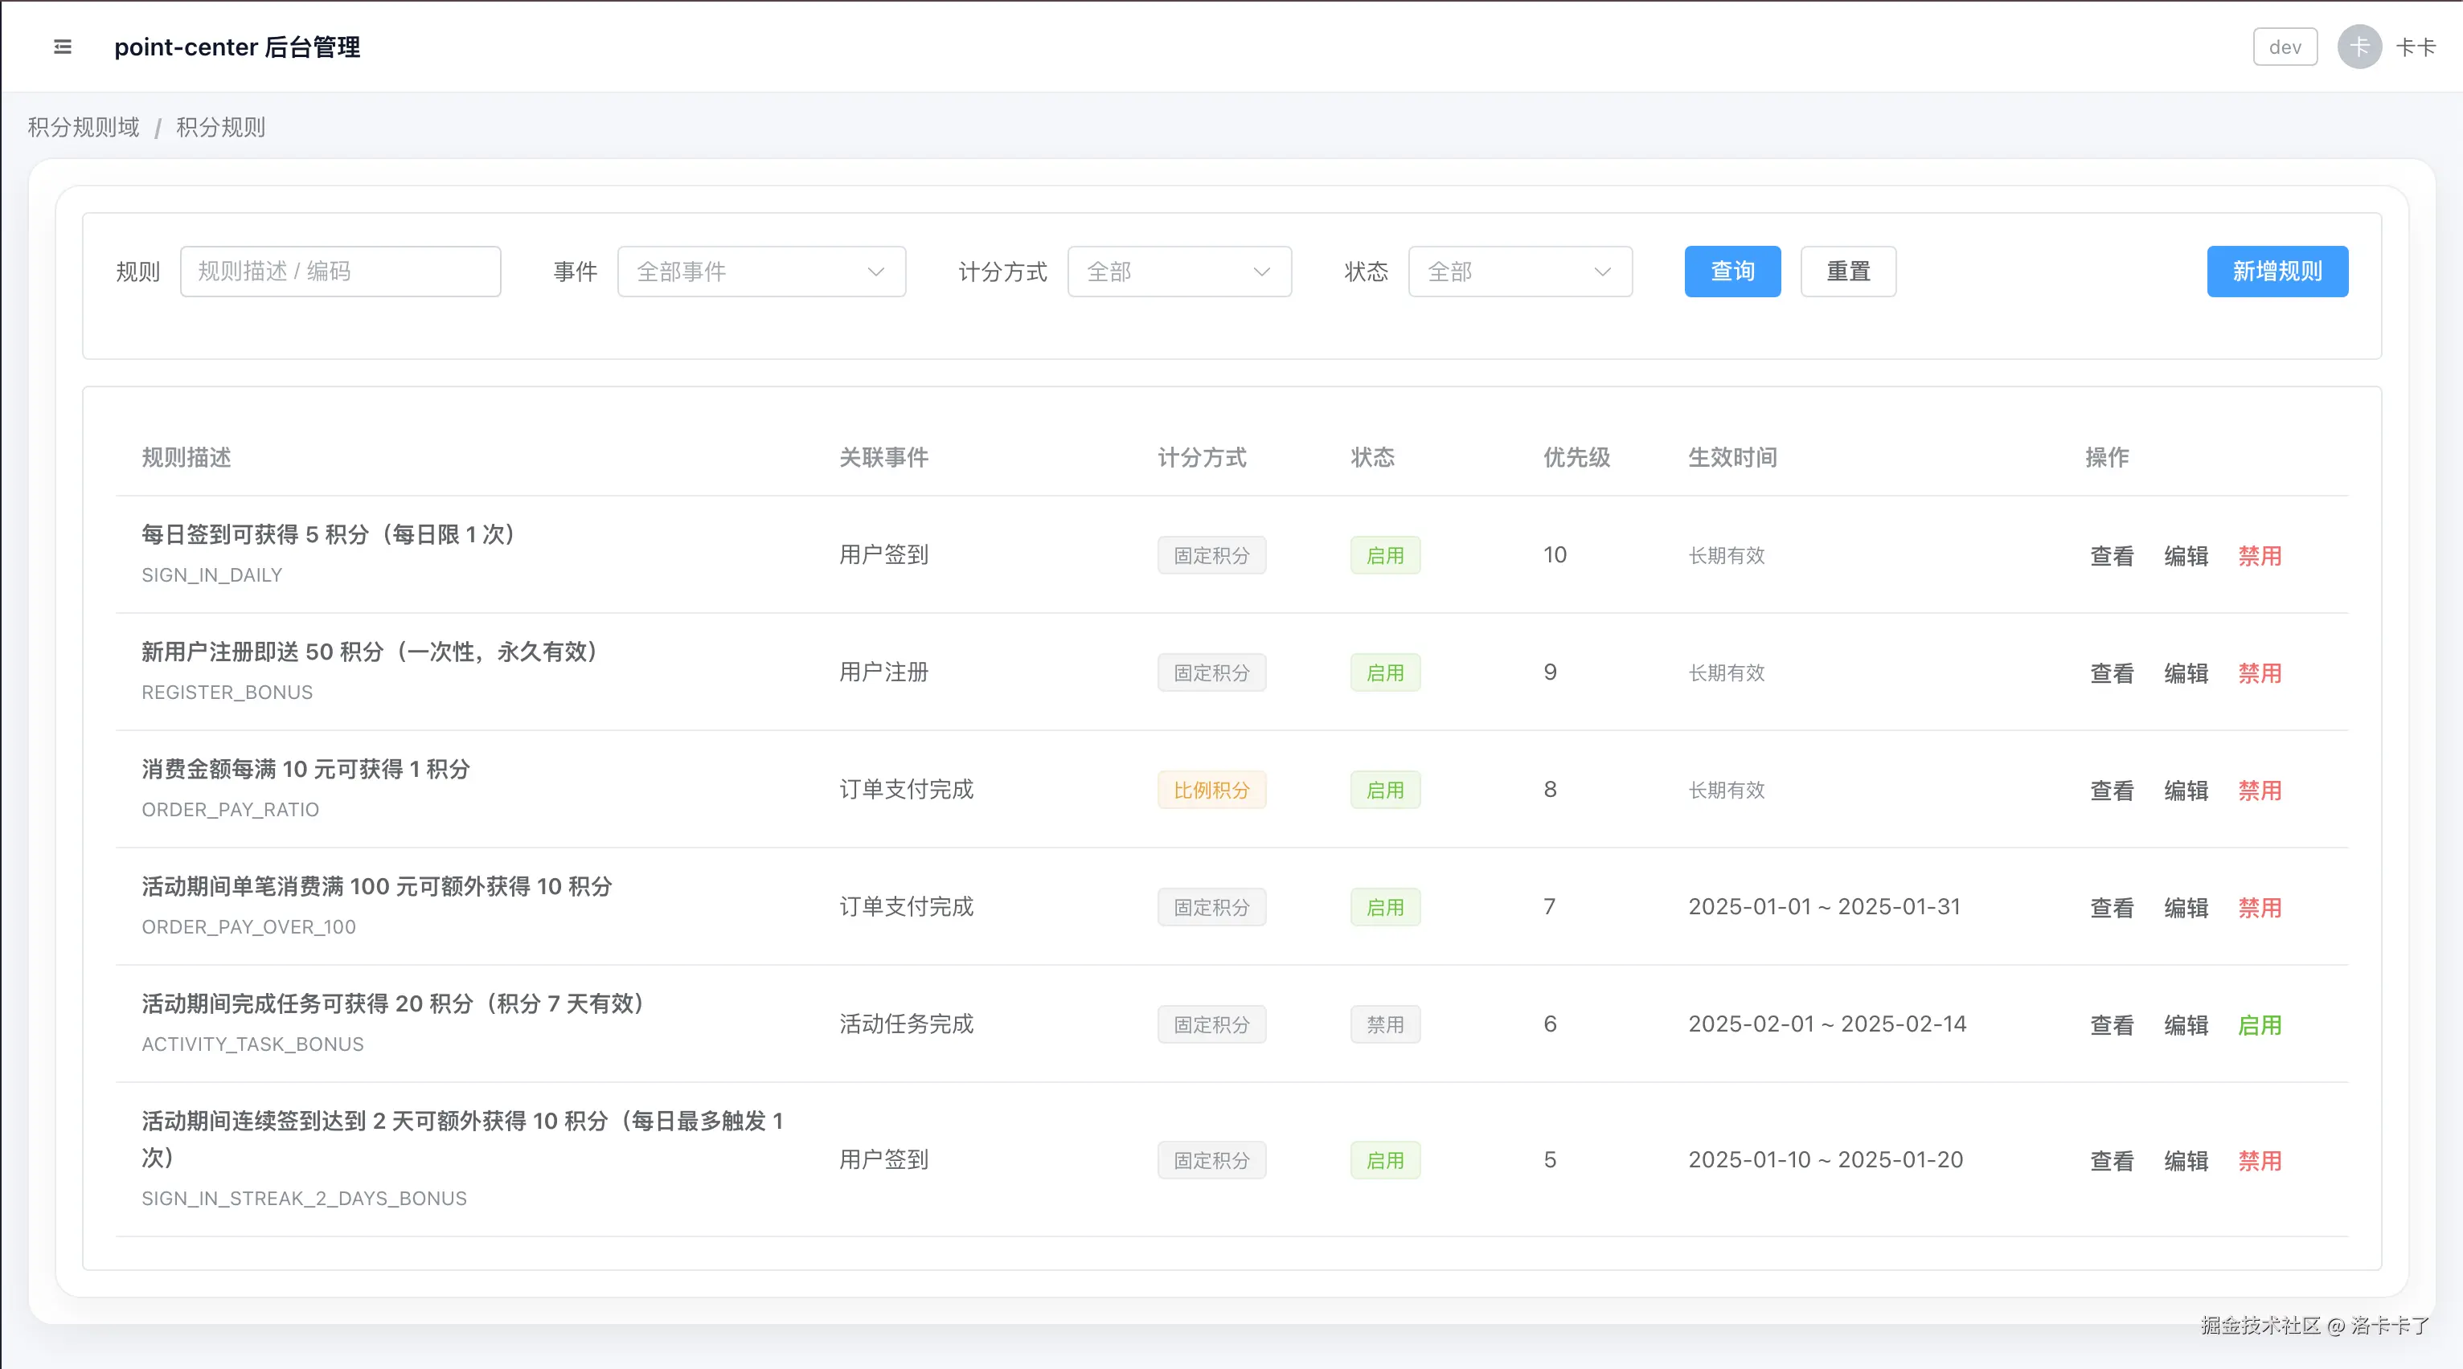Click the 查询 search button
The image size is (2463, 1369).
1731,272
